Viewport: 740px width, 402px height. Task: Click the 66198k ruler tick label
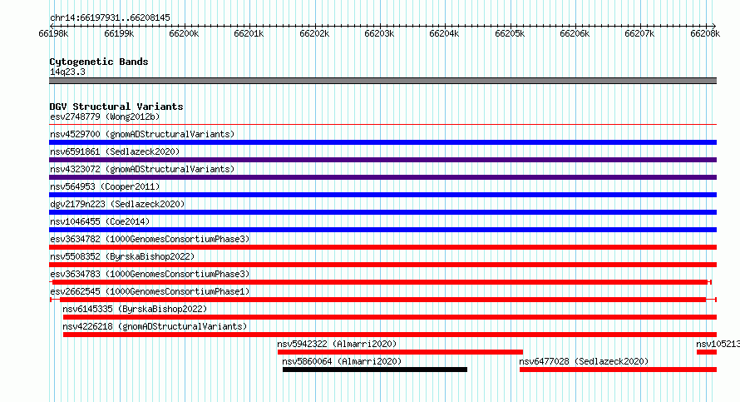pyautogui.click(x=53, y=33)
